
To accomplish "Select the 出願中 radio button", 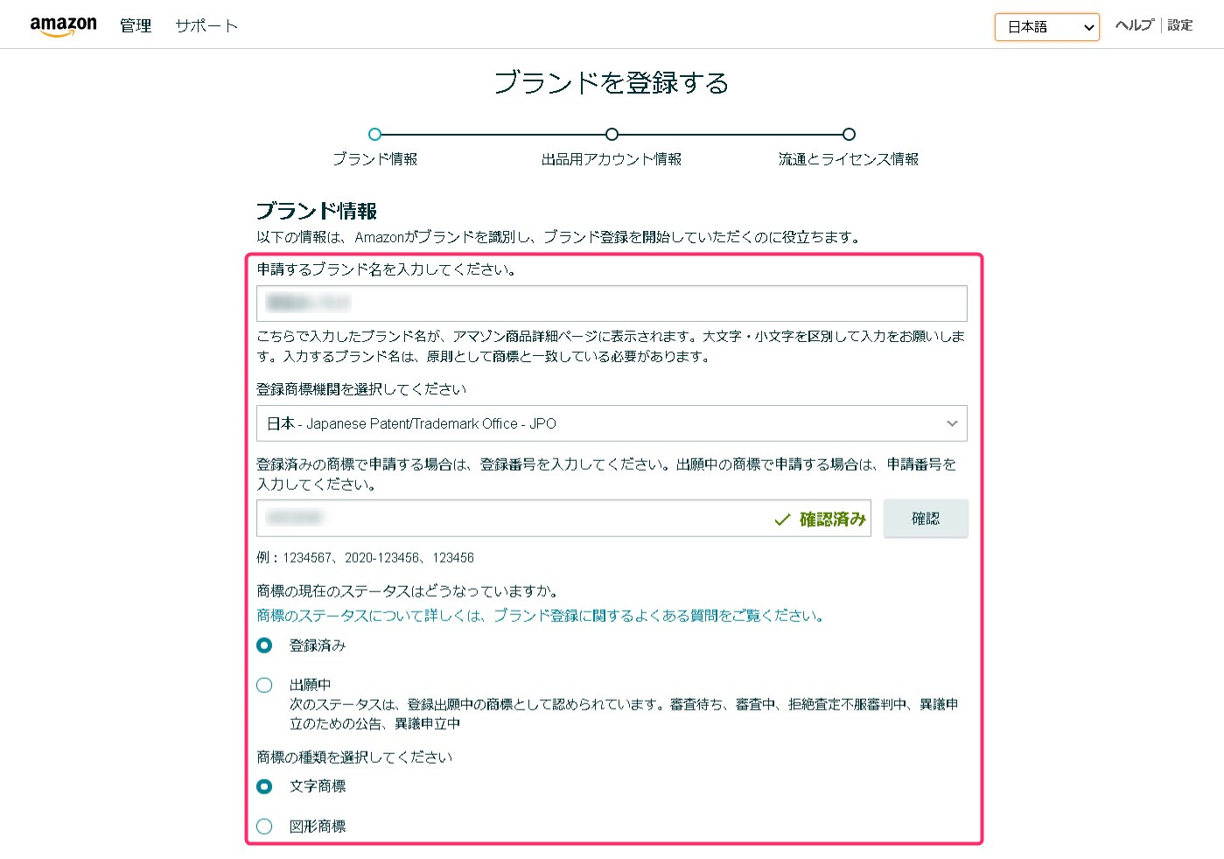I will tap(264, 685).
